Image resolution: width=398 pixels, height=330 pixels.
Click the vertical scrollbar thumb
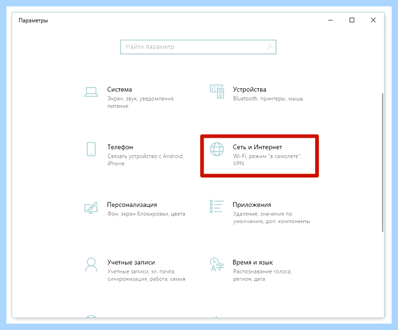[383, 163]
